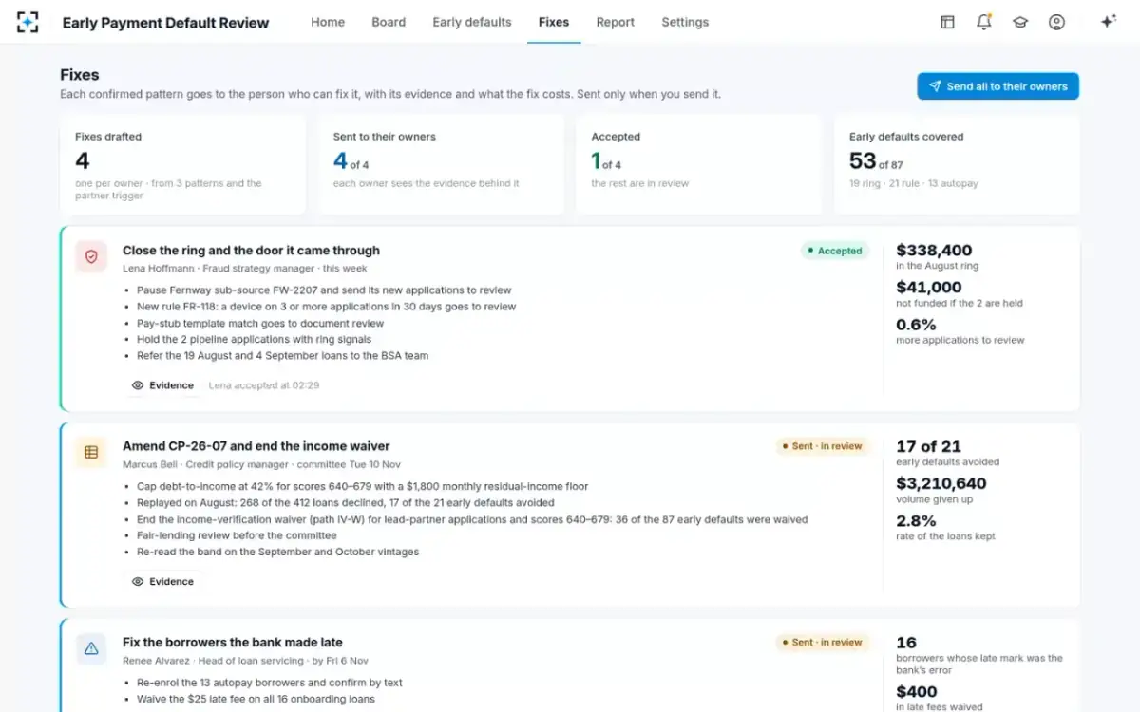The image size is (1140, 712).
Task: Click the warning triangle icon on borrowers fix
Action: coord(91,648)
